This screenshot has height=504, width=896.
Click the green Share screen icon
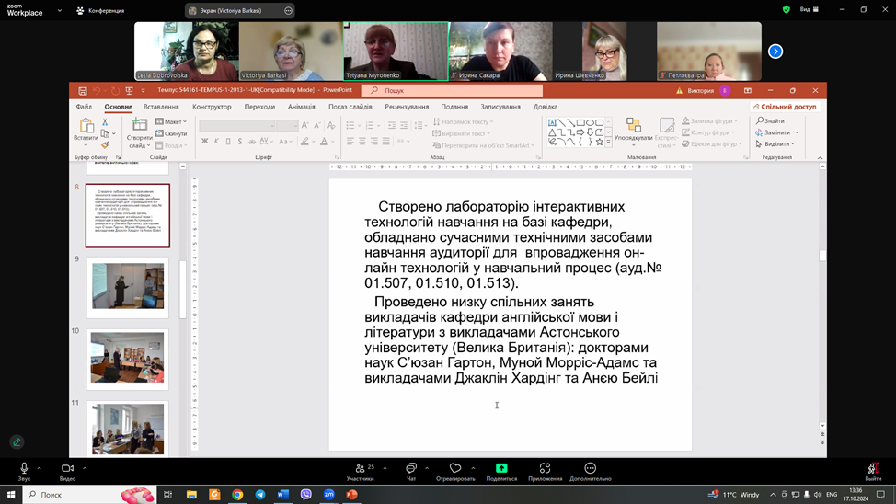pyautogui.click(x=501, y=468)
